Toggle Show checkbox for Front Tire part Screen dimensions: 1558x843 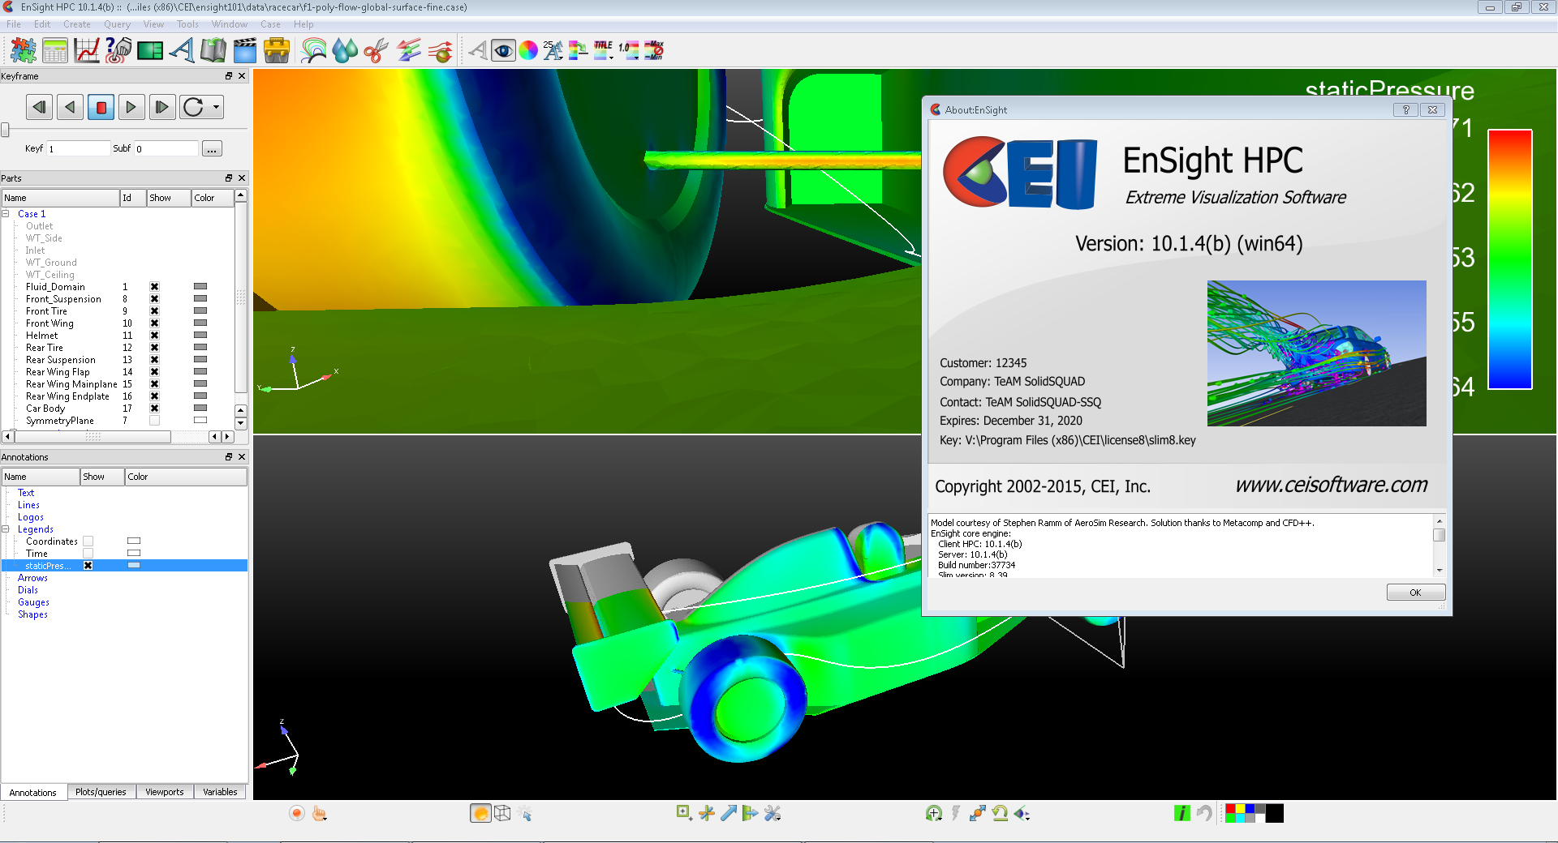tap(154, 311)
